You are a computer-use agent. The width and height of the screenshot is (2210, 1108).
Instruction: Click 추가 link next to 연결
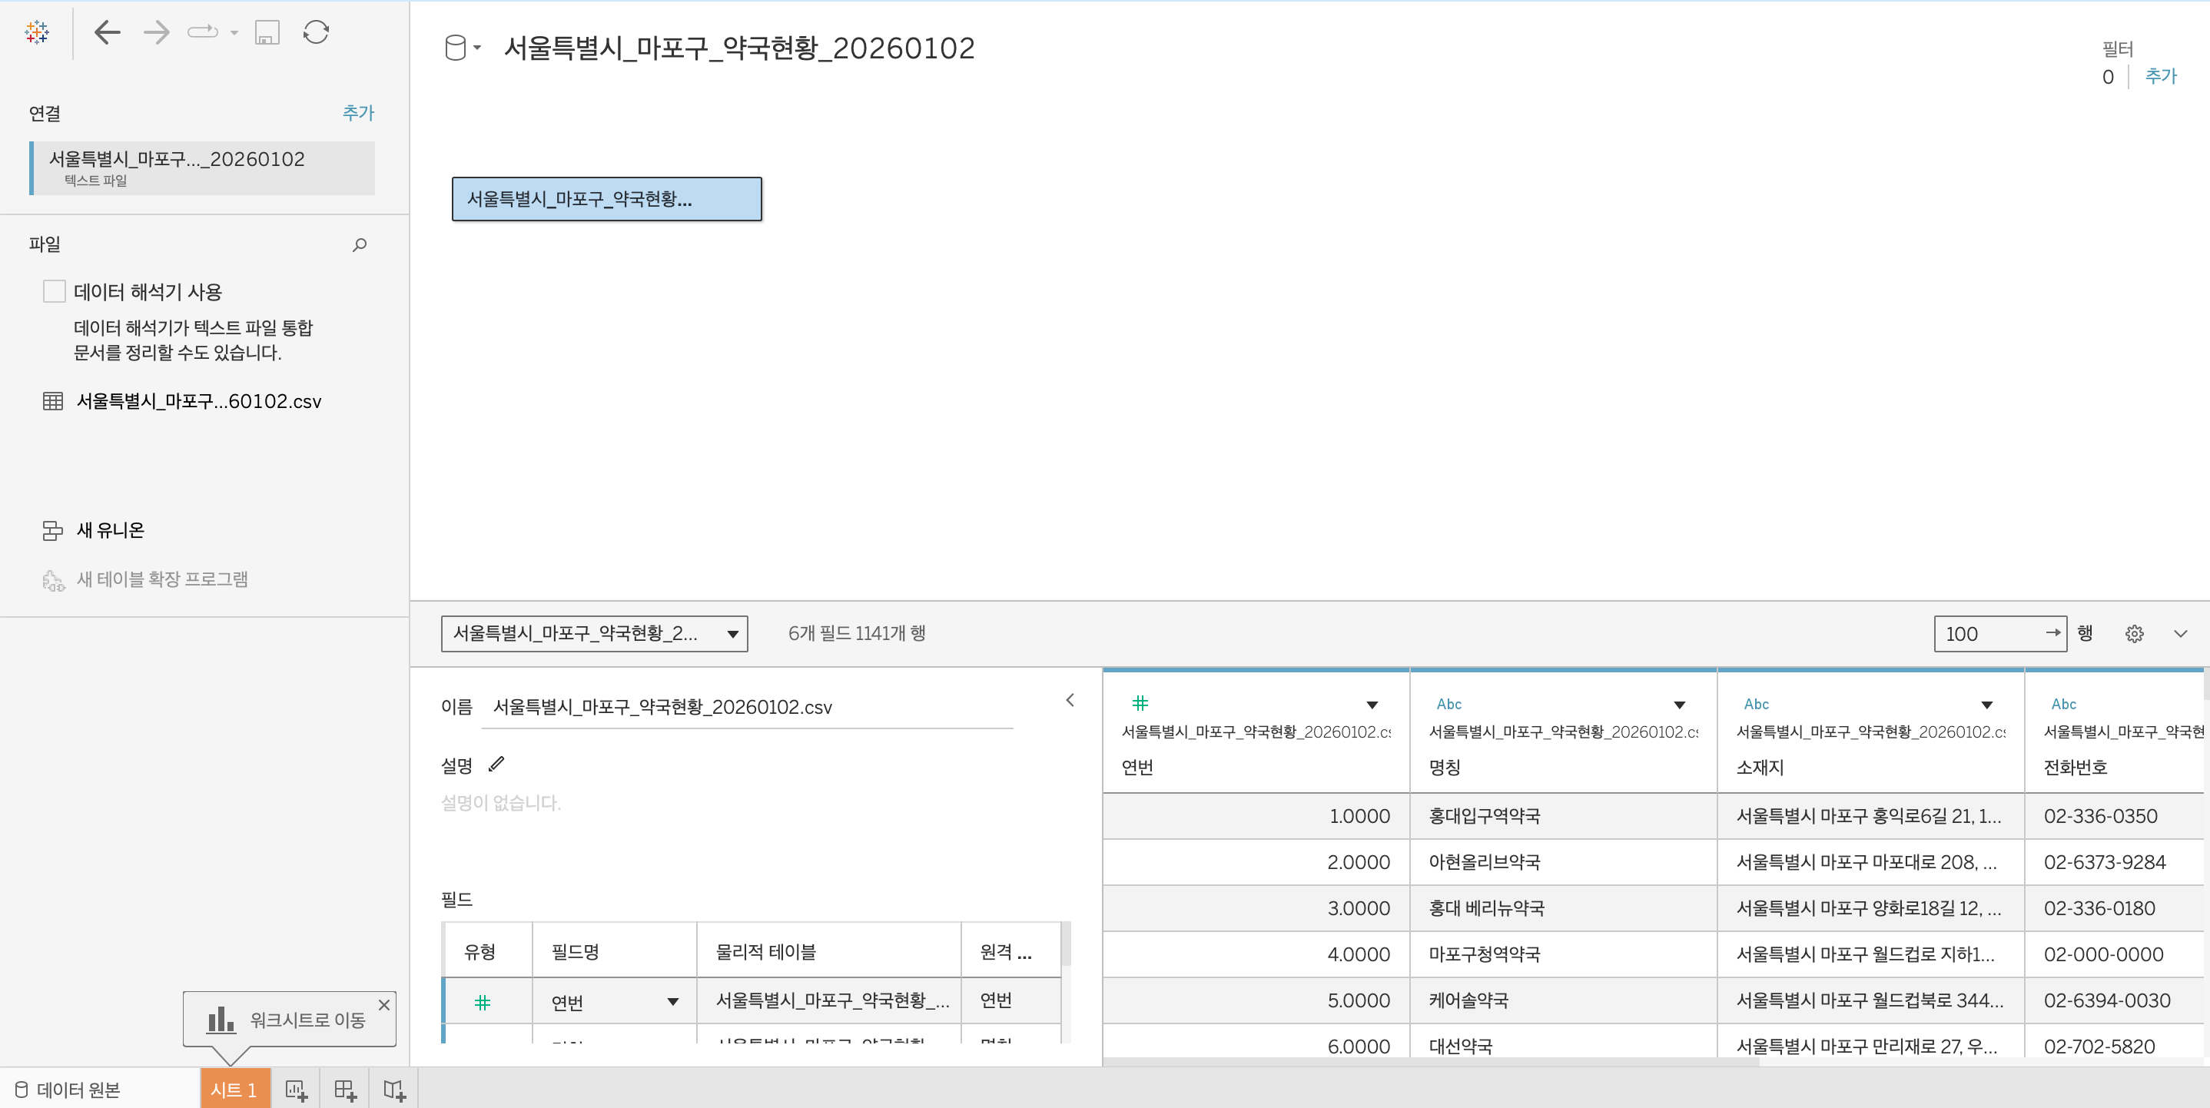pyautogui.click(x=358, y=112)
